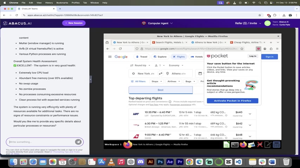The width and height of the screenshot is (300, 168).
Task: Bookmark the Firefox page with star
Action: pyautogui.click(x=242, y=49)
